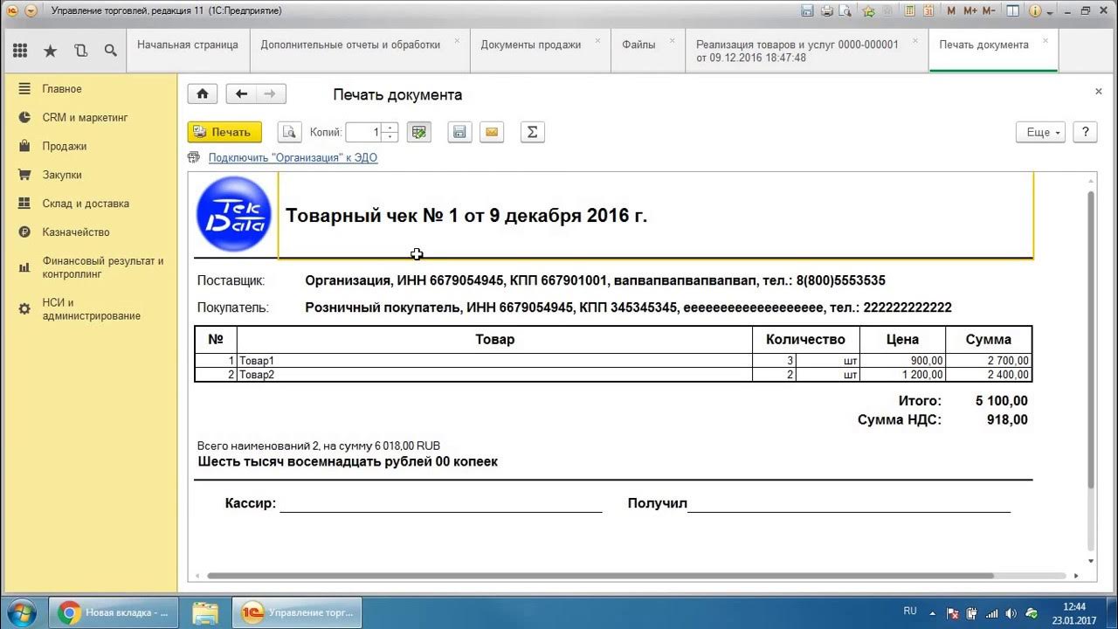Show sum of selected cells sigma icon

[x=532, y=132]
